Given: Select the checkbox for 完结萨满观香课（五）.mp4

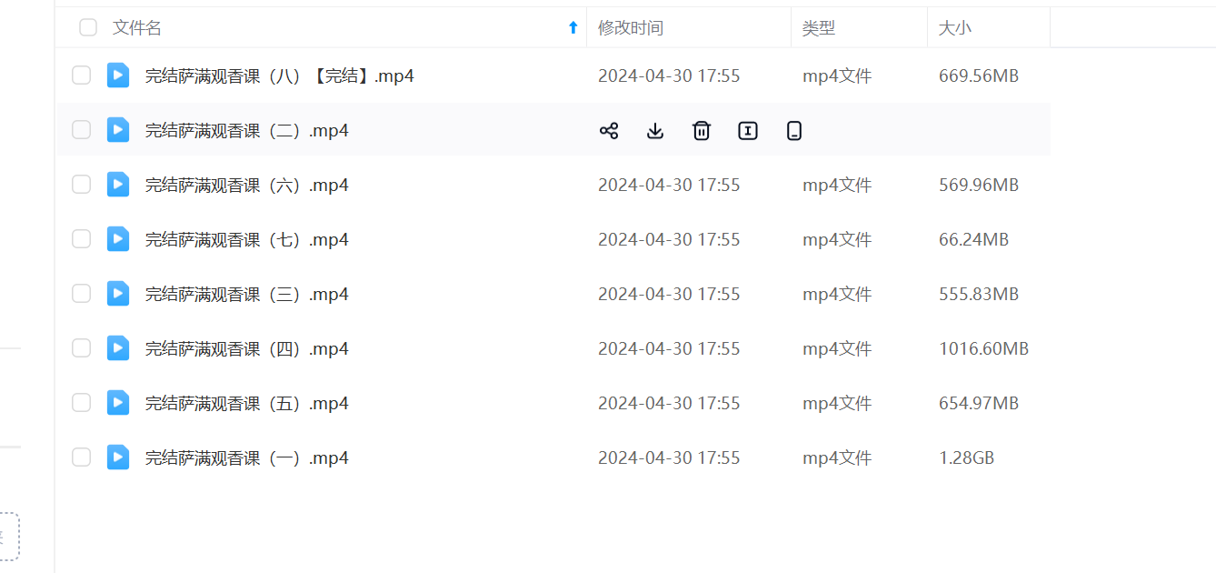Looking at the screenshot, I should (x=82, y=403).
